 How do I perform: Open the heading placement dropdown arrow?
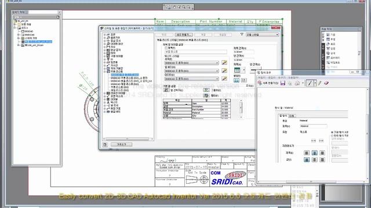tap(243, 70)
